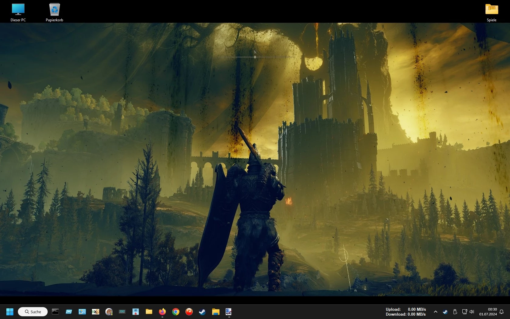
Task: Click the Suche search box
Action: tap(33, 312)
